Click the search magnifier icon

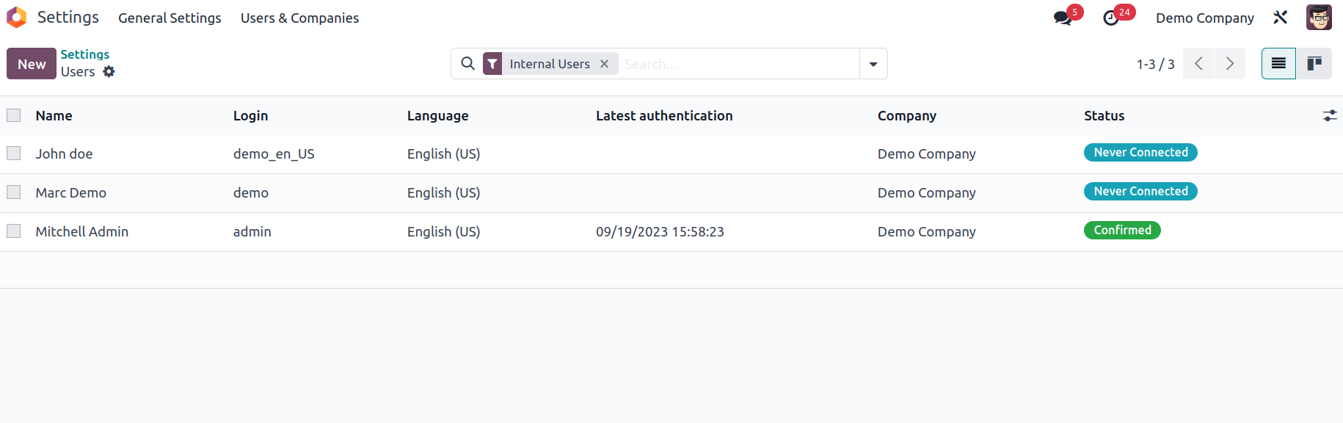click(x=467, y=64)
